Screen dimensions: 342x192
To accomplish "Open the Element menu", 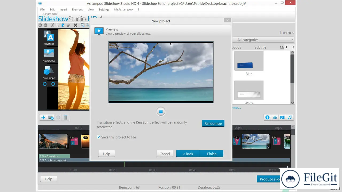I will pos(77,9).
